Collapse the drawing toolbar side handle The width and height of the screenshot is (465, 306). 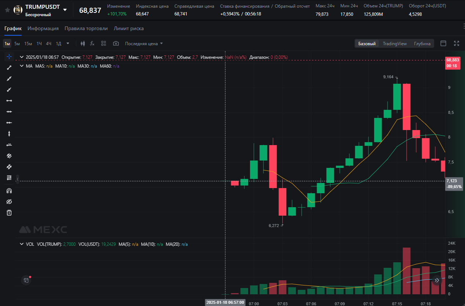click(17, 179)
